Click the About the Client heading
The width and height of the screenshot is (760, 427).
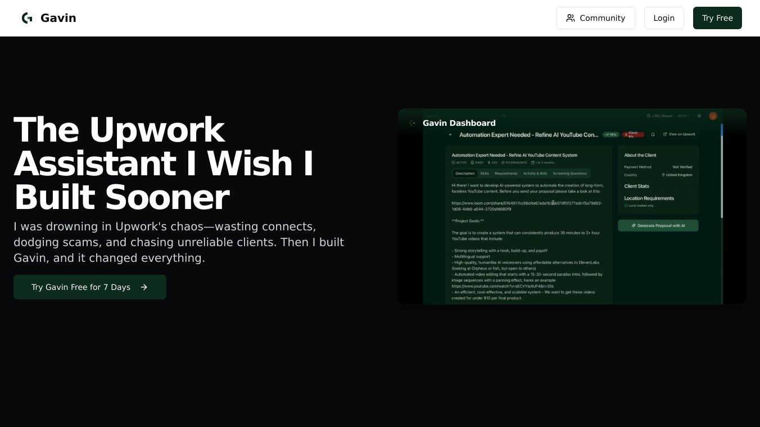(640, 155)
